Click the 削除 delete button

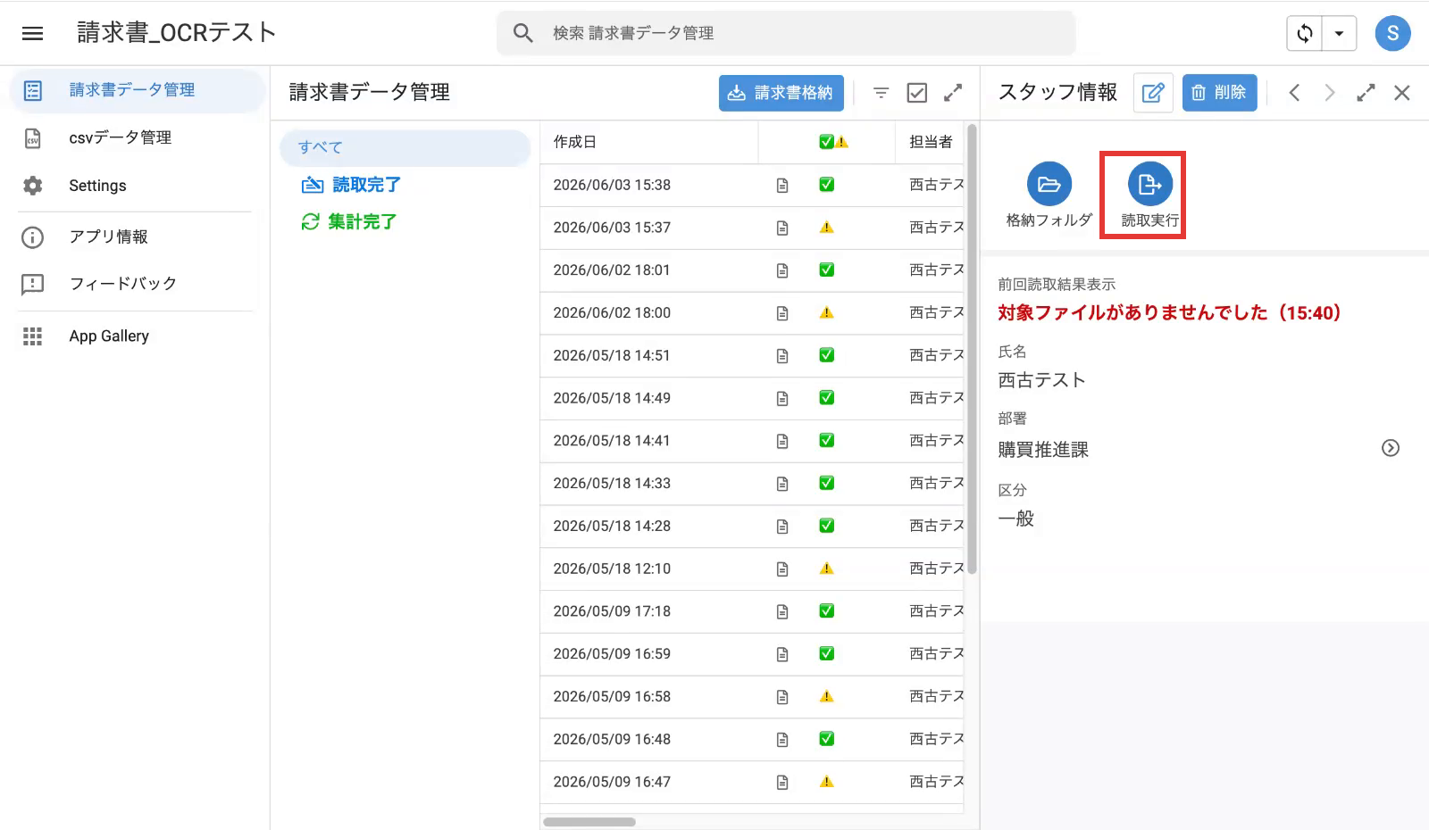[1219, 93]
